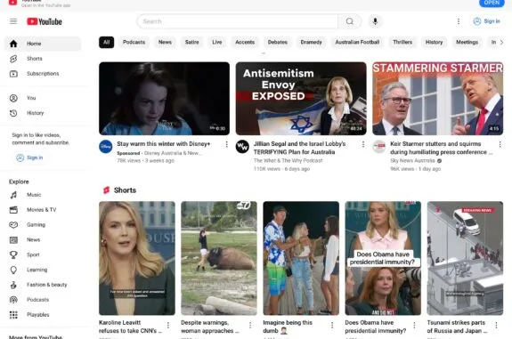Select the Meetings filter chip
The image size is (512, 339).
point(467,43)
